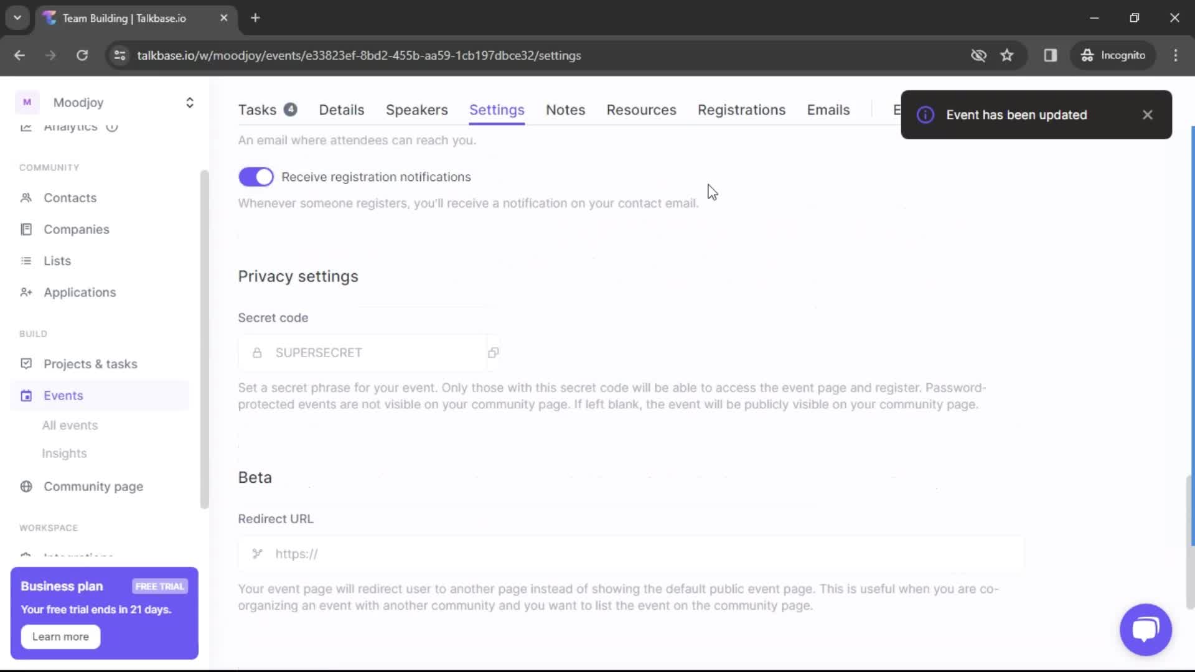Viewport: 1195px width, 672px height.
Task: Click the Integrations sidebar item
Action: pyautogui.click(x=78, y=557)
